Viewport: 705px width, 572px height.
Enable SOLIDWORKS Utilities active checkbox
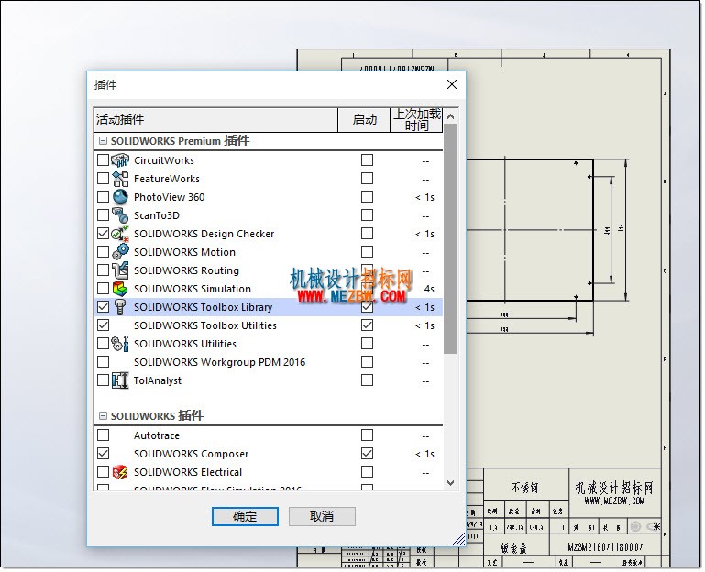coord(103,344)
